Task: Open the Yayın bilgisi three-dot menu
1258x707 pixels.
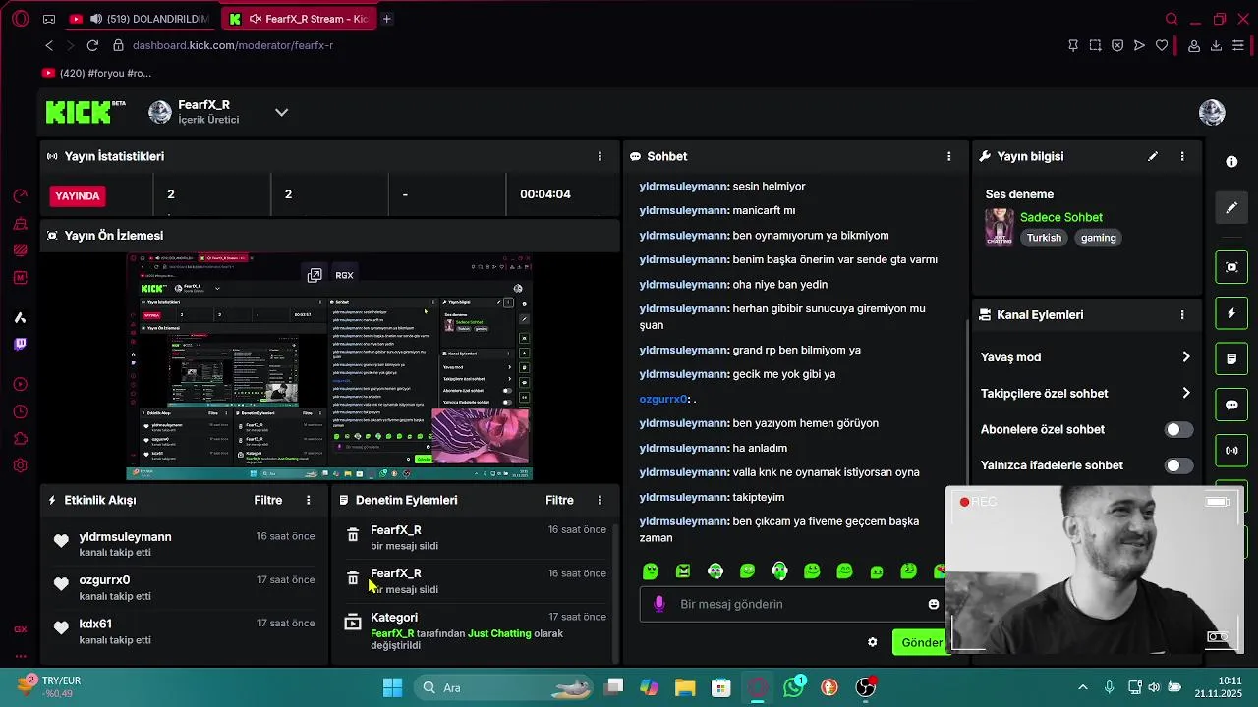Action: (1182, 156)
